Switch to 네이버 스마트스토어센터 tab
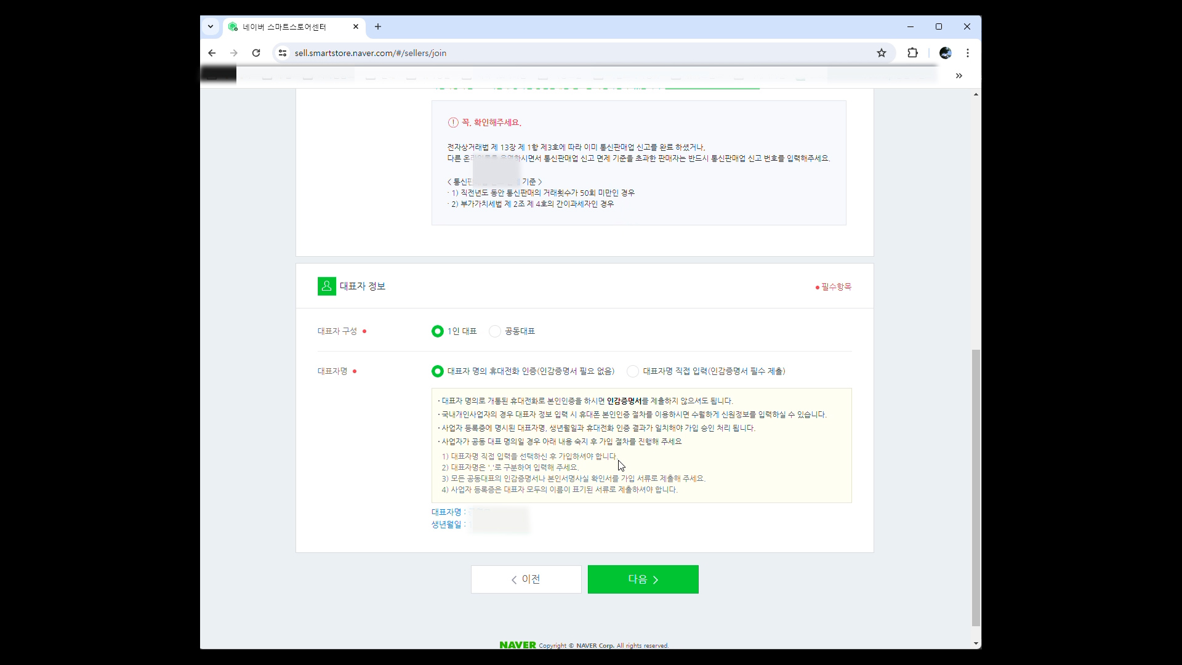This screenshot has width=1182, height=665. [284, 27]
